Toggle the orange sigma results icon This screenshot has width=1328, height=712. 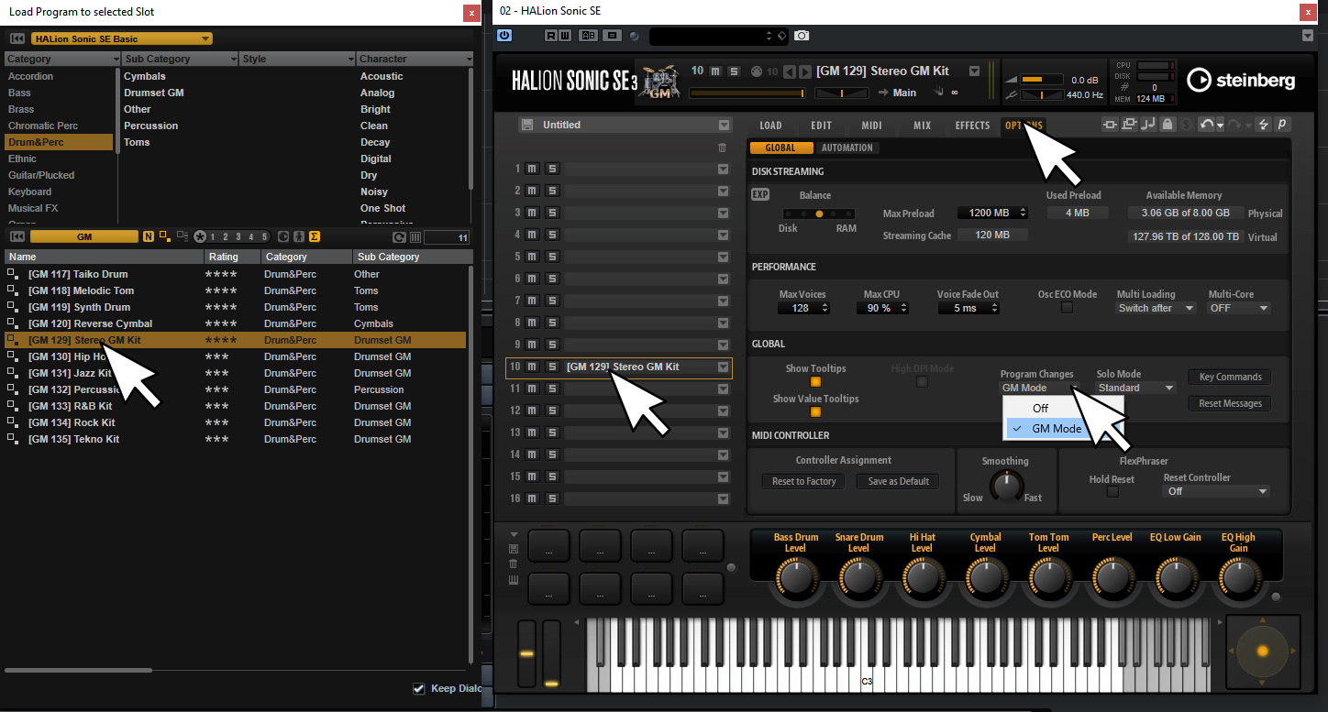click(x=315, y=236)
